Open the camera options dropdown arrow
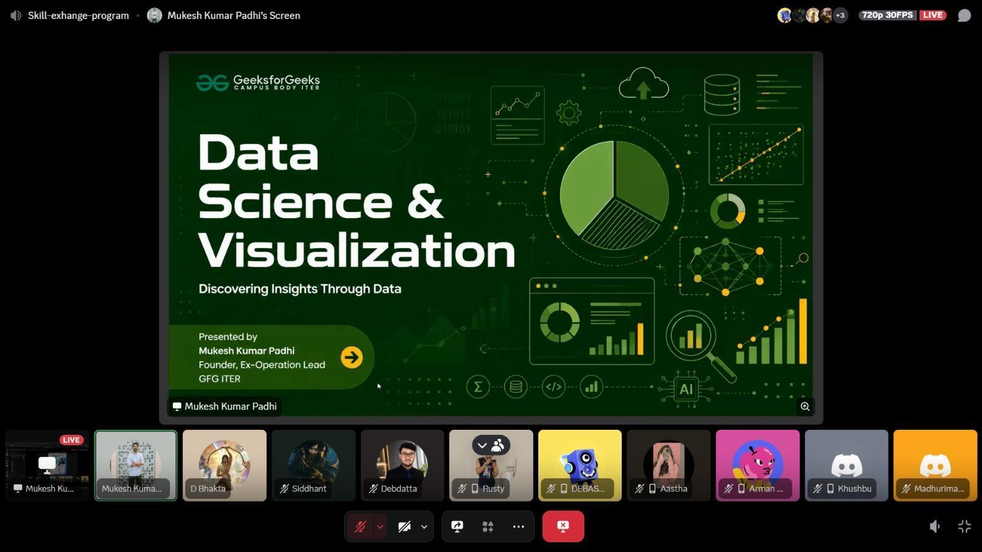Viewport: 982px width, 552px height. pos(424,527)
